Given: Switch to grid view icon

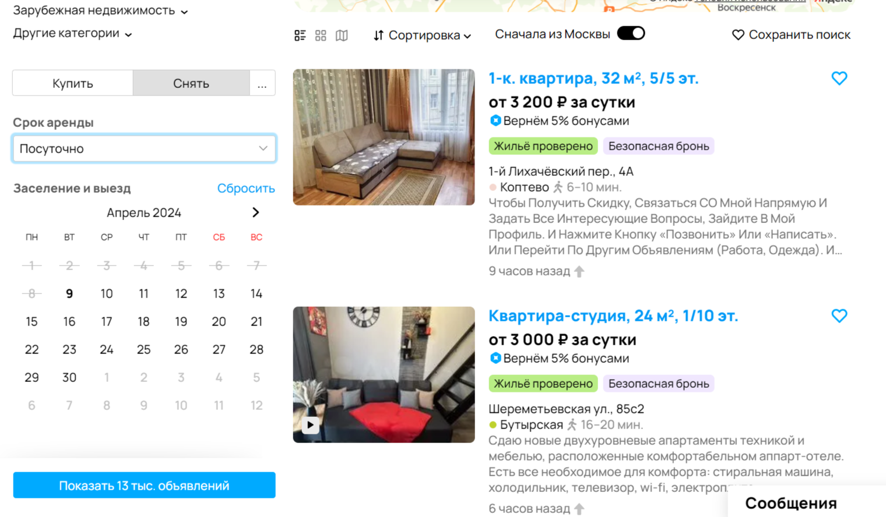Looking at the screenshot, I should pos(321,36).
